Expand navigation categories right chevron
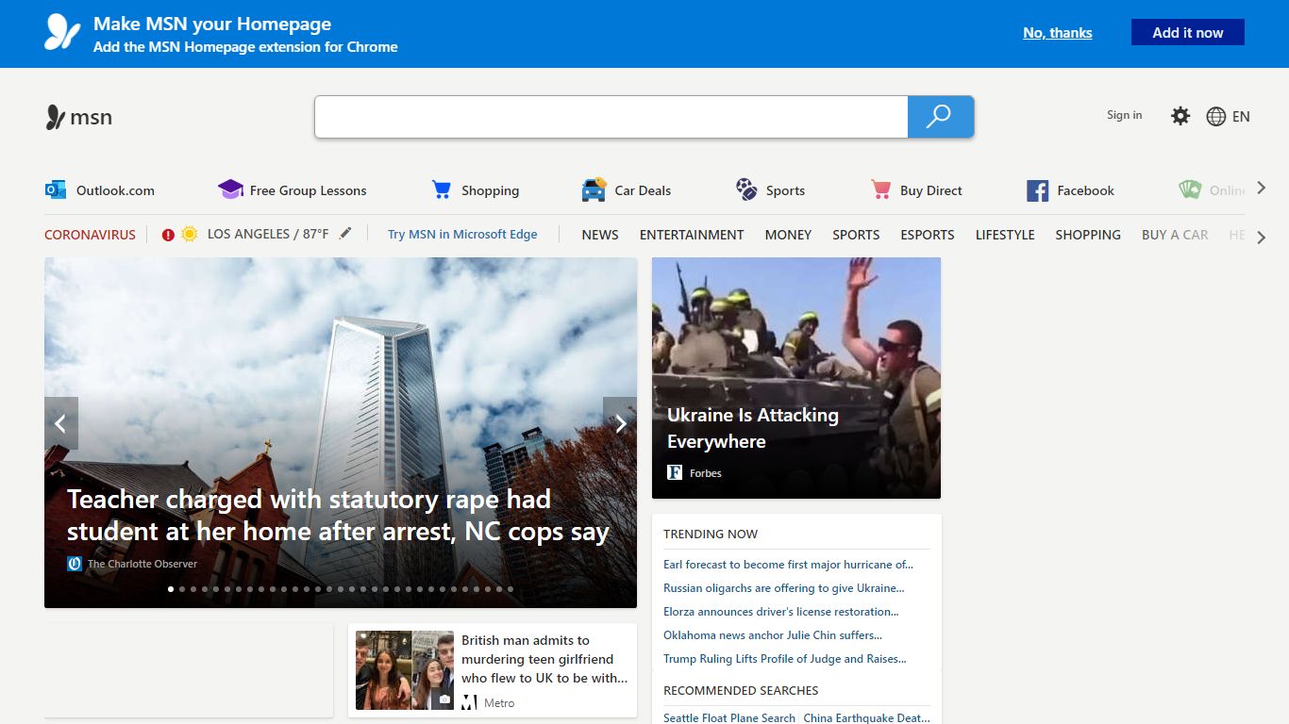Screen dimensions: 1289x724 pos(1262,238)
